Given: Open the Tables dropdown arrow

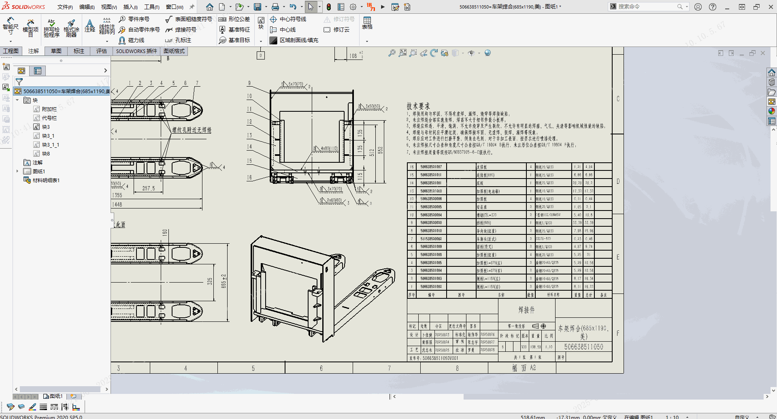Looking at the screenshot, I should tap(367, 41).
